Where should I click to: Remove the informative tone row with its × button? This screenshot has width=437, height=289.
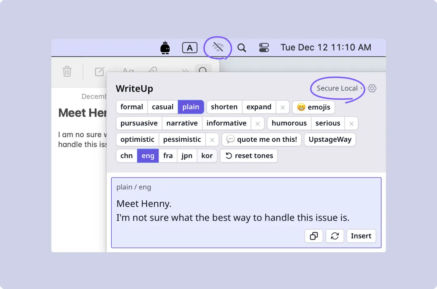coord(257,123)
